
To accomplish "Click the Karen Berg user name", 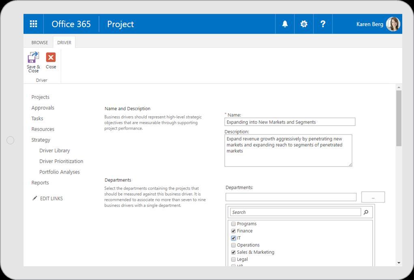I will 370,24.
